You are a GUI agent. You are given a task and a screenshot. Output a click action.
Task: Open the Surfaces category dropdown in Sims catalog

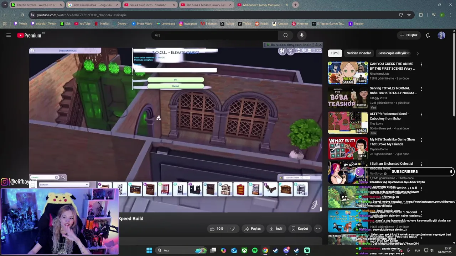64,185
